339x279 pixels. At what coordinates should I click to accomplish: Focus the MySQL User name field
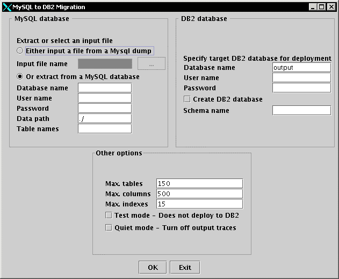tap(105, 98)
